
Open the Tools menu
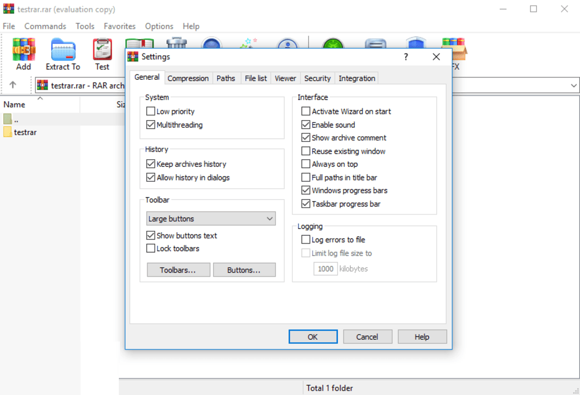(x=85, y=26)
